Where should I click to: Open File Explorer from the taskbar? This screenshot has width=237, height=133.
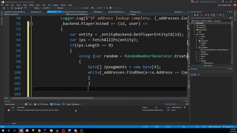51,130
